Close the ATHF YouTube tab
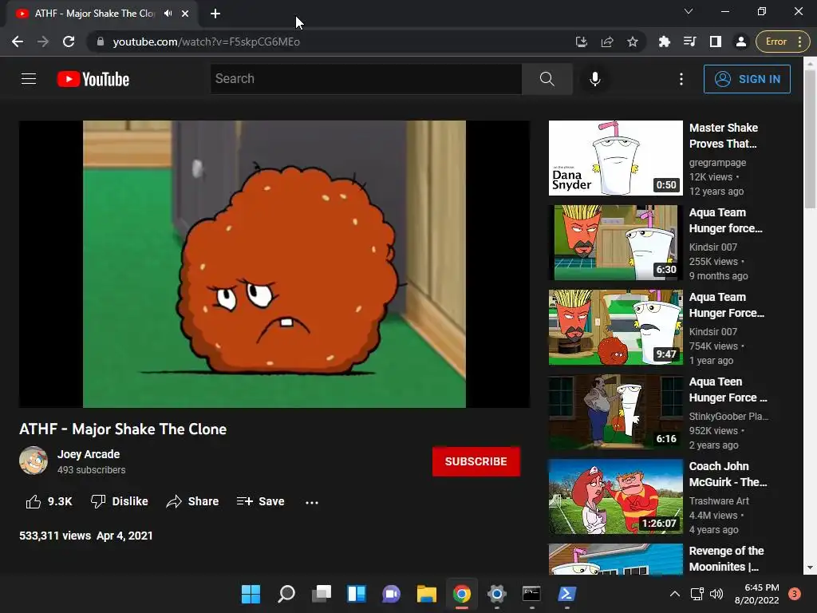 click(185, 14)
